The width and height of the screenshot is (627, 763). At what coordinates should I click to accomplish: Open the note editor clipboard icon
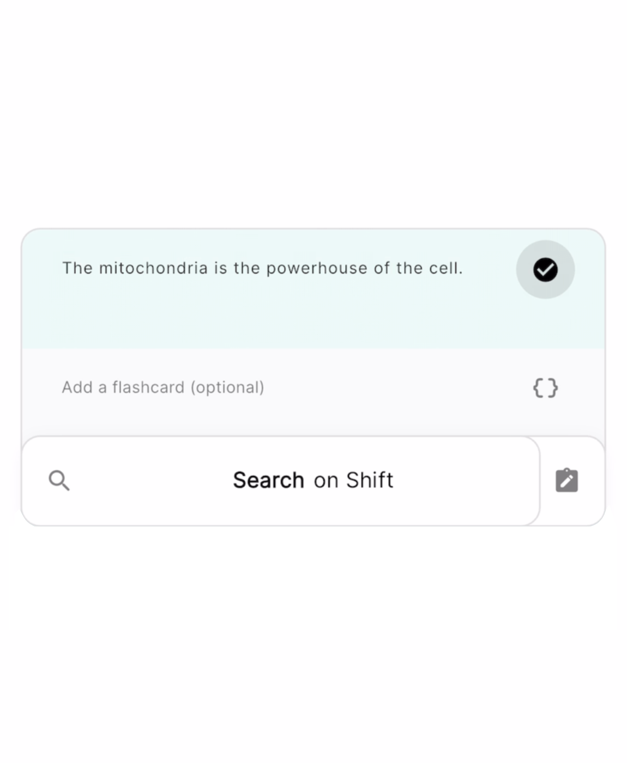566,480
